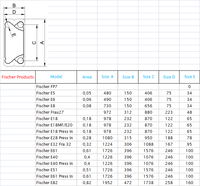This screenshot has height=186, width=200.
Task: Click the 'Fischer E40' model cell
Action: point(56,157)
